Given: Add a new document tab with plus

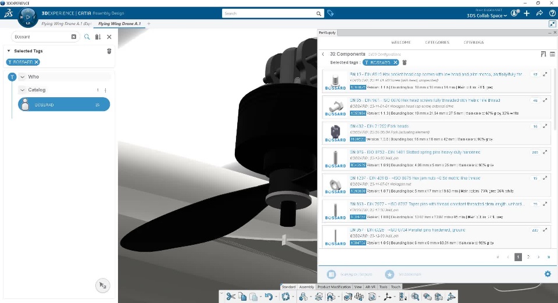Looking at the screenshot, I should pos(149,24).
